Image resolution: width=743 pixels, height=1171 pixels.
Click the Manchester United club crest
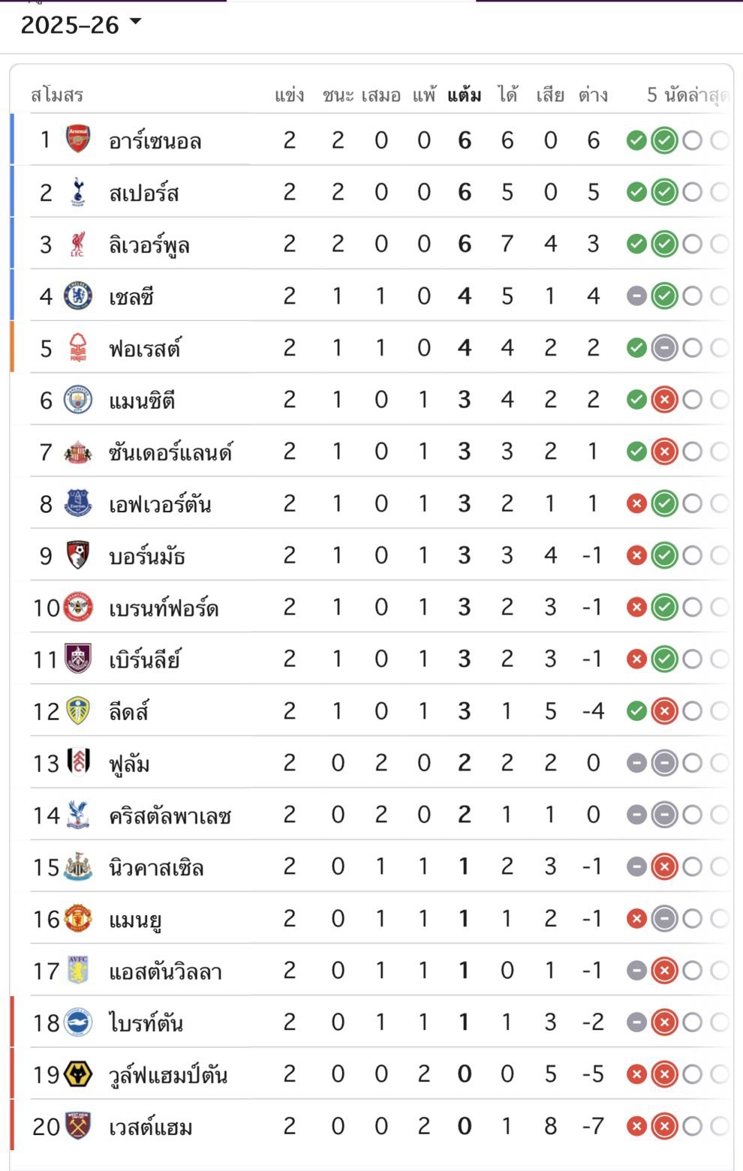click(78, 918)
